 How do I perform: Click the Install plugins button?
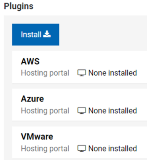tap(36, 34)
